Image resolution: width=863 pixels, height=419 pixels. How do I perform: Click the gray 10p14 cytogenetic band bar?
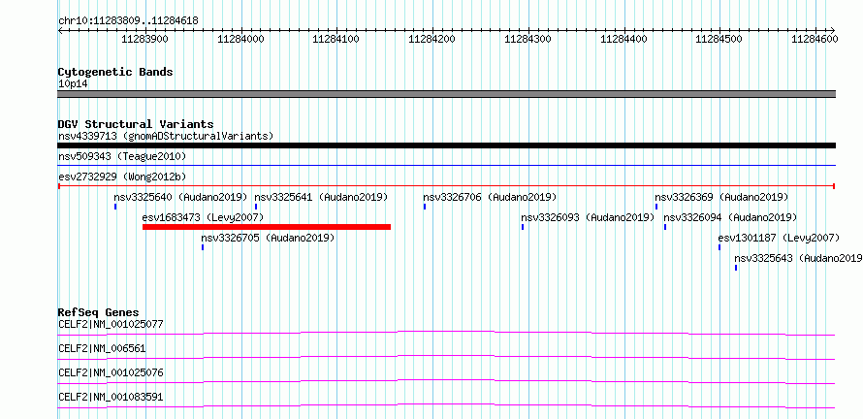point(446,94)
